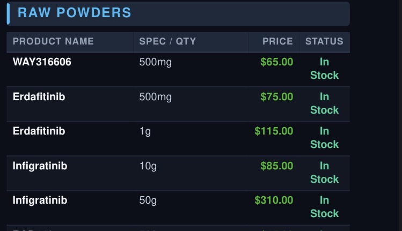This screenshot has width=402, height=231.
Task: Select the $115.00 price cell
Action: pyautogui.click(x=274, y=131)
